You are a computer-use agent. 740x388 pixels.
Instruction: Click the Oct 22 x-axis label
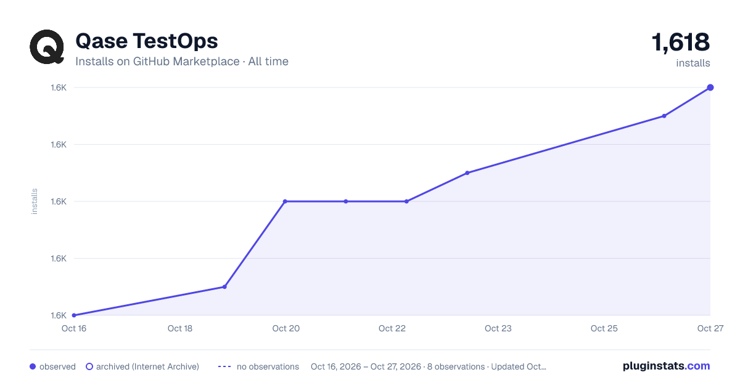(x=392, y=328)
